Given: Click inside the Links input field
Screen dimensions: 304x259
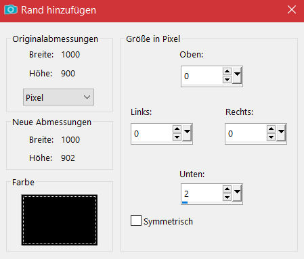Looking at the screenshot, I should tap(152, 134).
